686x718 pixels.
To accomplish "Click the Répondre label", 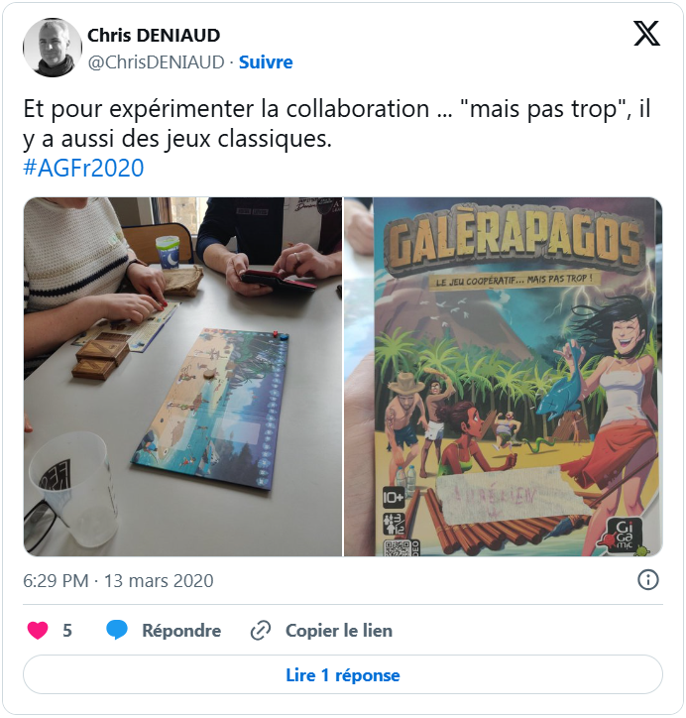I will pos(181,631).
